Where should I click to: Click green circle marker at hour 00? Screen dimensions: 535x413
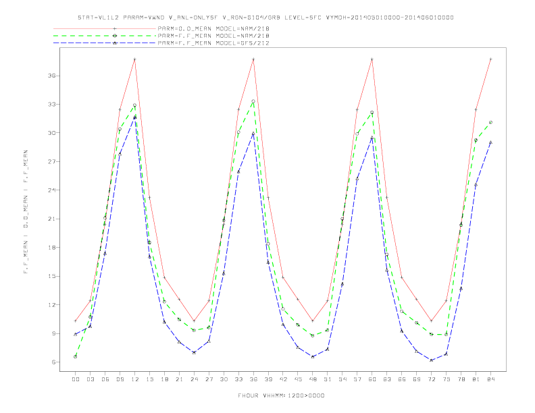76,357
